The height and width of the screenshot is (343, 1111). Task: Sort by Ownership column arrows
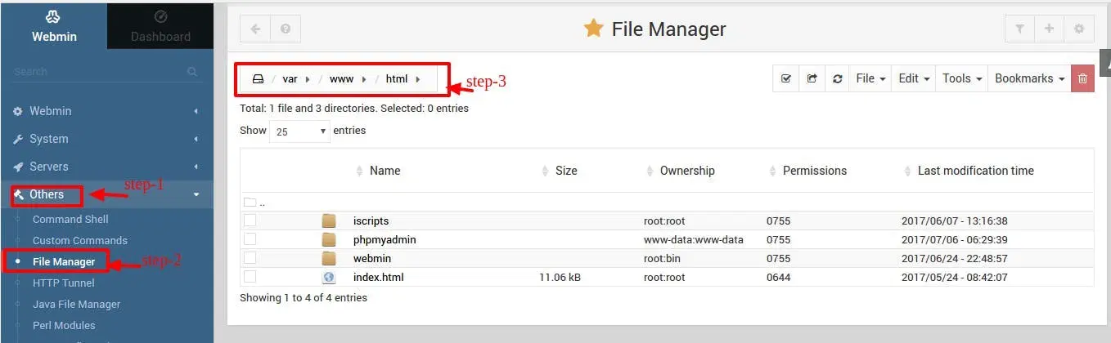pyautogui.click(x=650, y=171)
